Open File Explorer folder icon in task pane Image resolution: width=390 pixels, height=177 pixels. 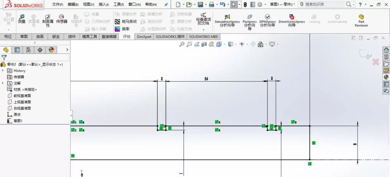[x=386, y=64]
